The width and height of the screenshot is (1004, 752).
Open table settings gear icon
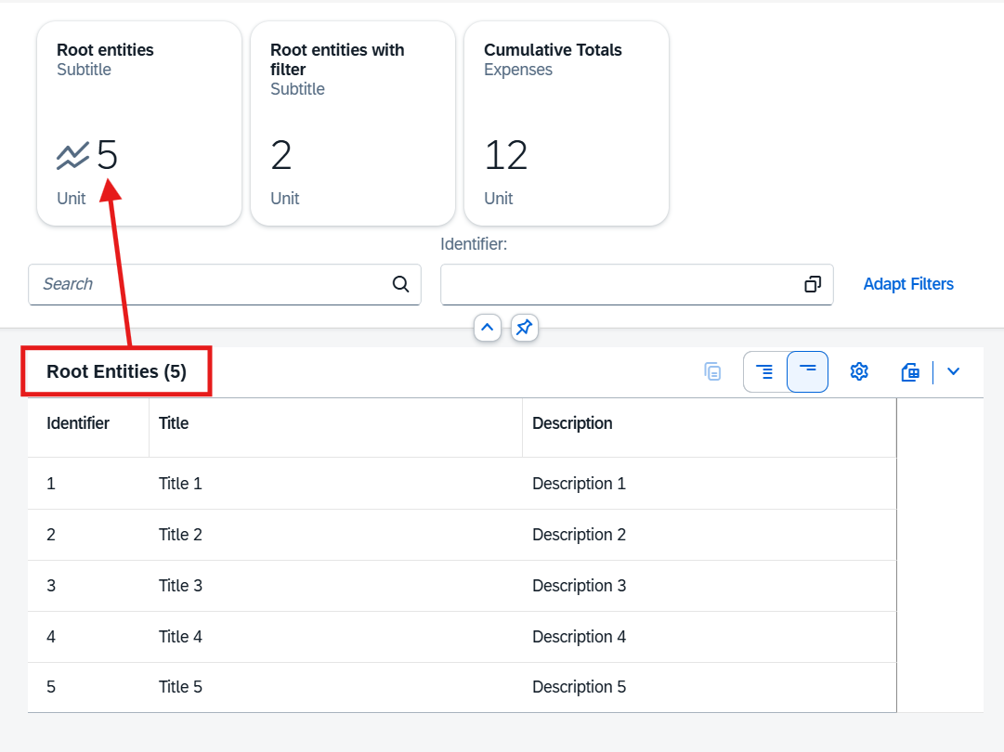(x=859, y=372)
